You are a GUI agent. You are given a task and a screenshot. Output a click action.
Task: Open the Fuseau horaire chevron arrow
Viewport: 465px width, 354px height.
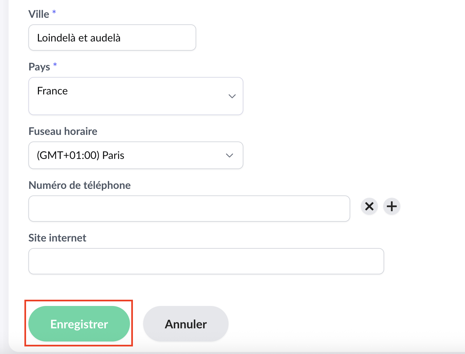tap(230, 155)
